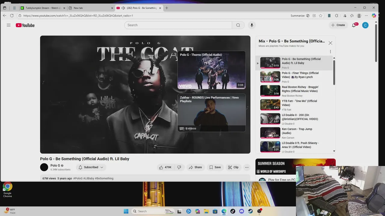Clip the video

[x=233, y=167]
